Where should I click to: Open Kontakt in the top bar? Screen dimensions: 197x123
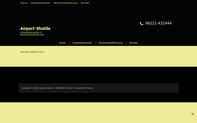(85, 3)
